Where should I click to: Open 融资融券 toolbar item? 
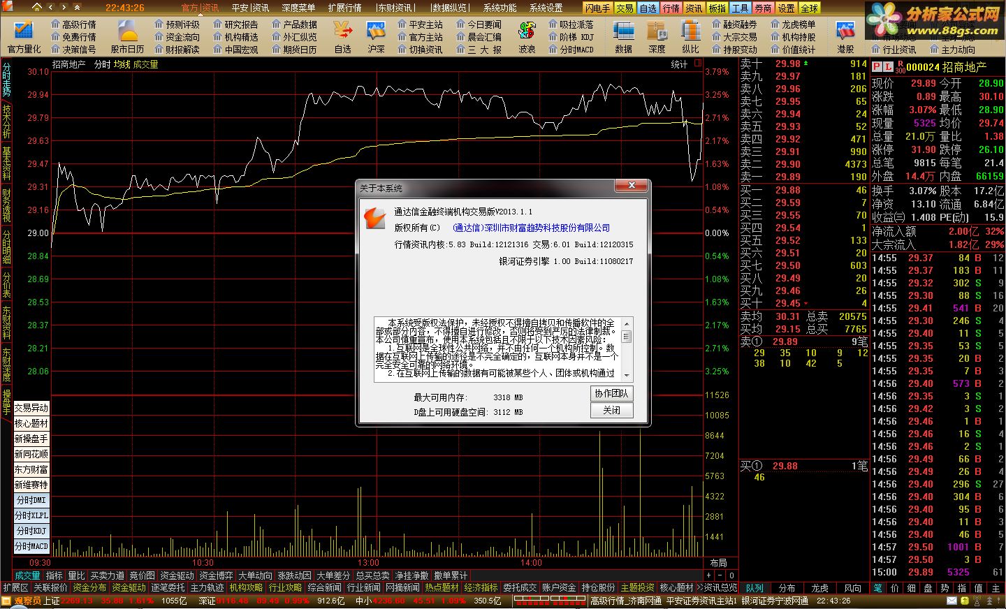coord(735,24)
